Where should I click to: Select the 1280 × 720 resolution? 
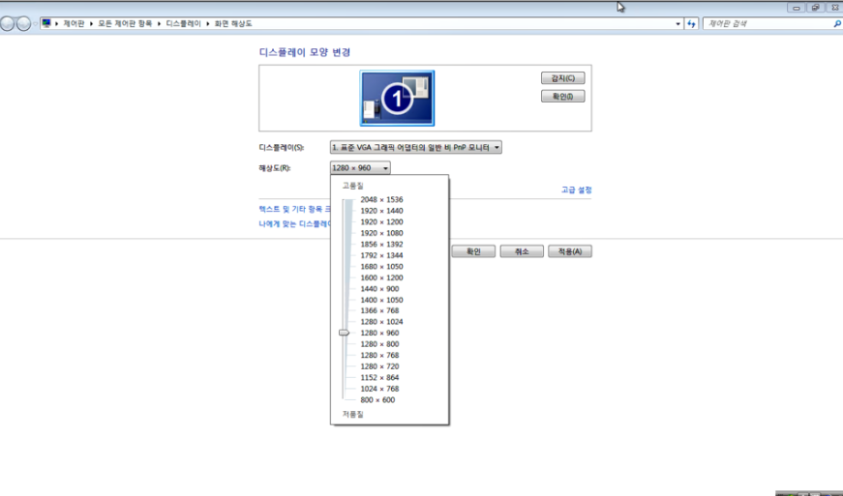click(x=379, y=366)
